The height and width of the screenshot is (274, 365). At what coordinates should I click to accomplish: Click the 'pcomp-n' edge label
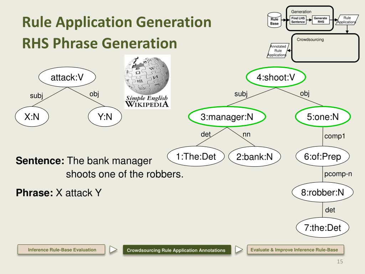pos(338,174)
